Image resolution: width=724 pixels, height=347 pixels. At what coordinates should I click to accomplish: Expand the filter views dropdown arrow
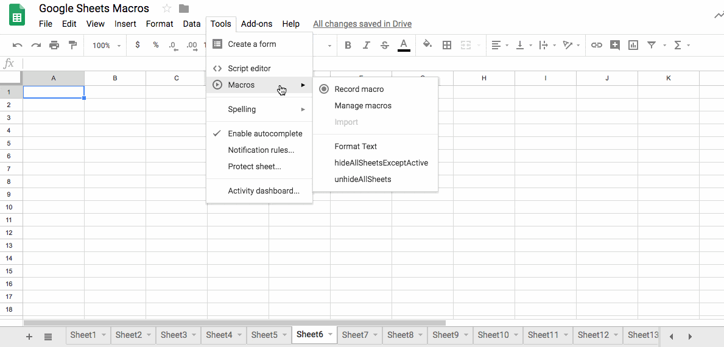[x=664, y=46]
